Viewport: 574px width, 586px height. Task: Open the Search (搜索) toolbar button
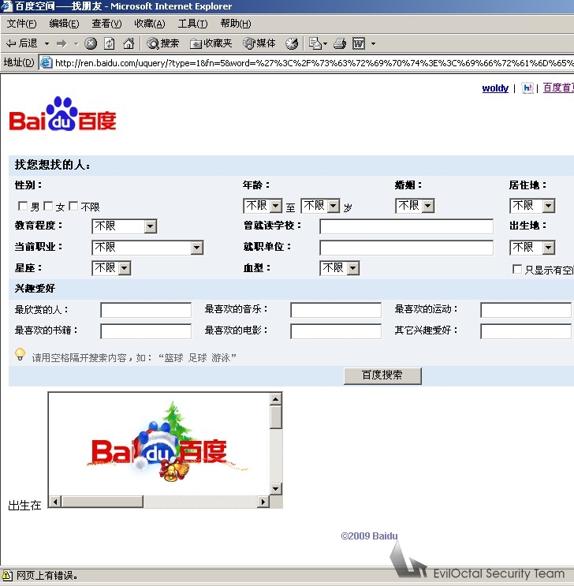click(163, 43)
